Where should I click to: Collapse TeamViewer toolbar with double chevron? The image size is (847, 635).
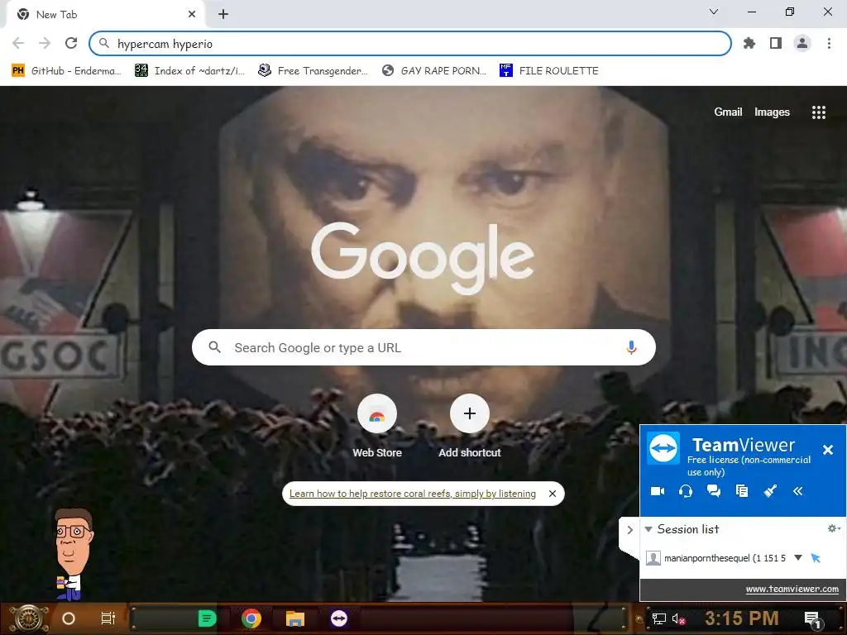pos(798,491)
